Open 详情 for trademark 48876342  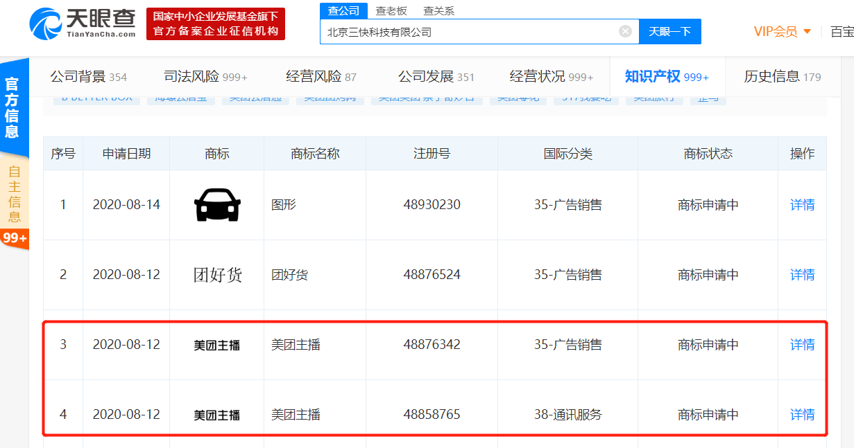803,345
